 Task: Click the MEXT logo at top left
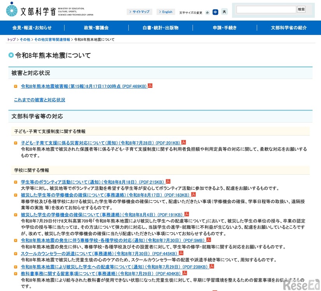click(x=49, y=10)
